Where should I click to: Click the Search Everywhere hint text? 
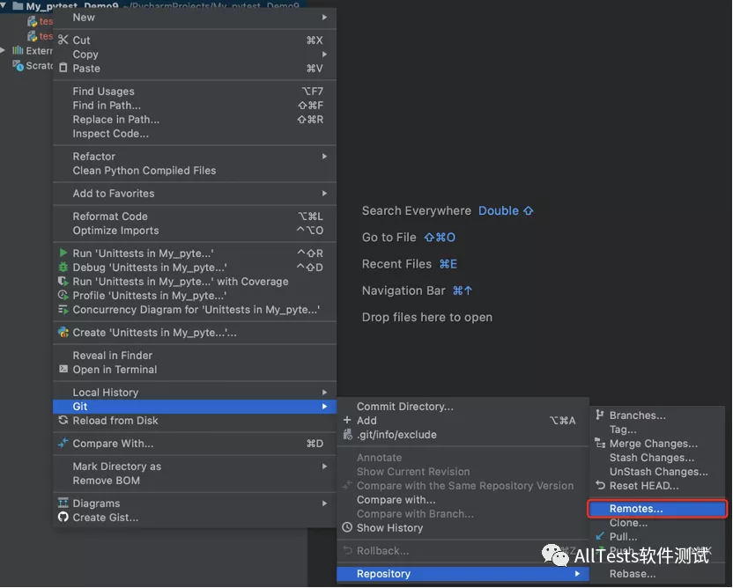416,210
